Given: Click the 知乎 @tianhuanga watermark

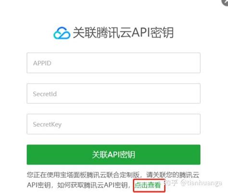Looking at the screenshot, I should 193,183.
